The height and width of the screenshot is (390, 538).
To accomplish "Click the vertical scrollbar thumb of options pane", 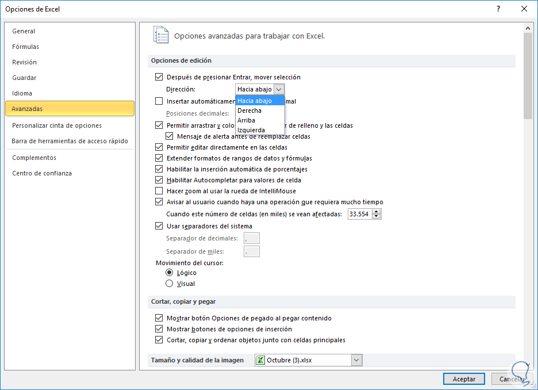I will (528, 75).
